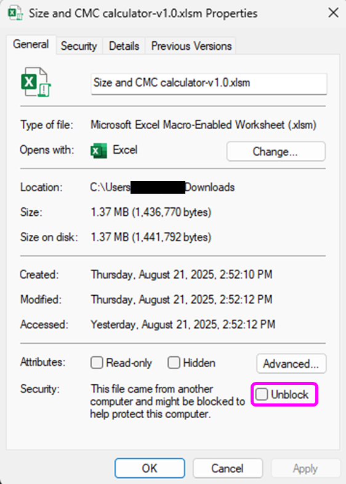Confirm with the OK button
This screenshot has width=346, height=484.
pos(150,468)
